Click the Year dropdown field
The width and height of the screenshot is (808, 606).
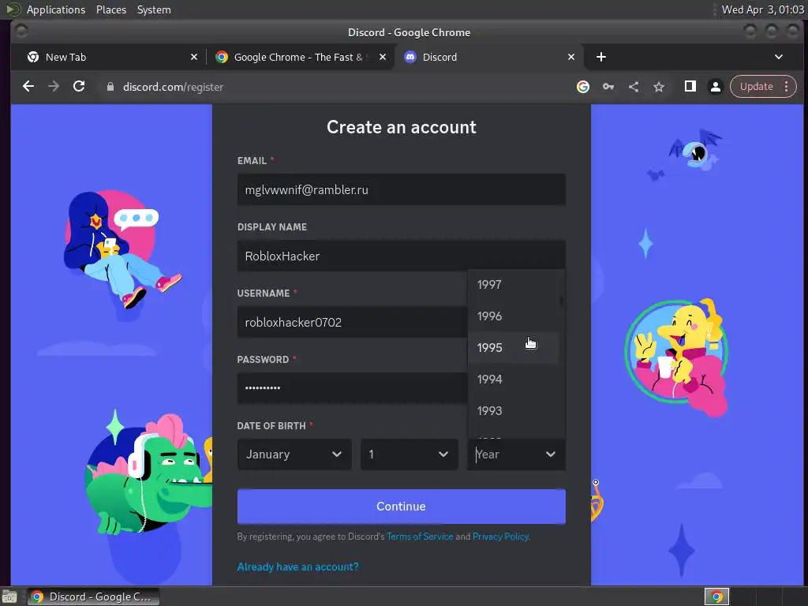pos(516,454)
